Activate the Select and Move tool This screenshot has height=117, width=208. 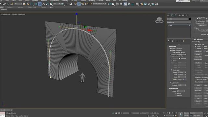[x=40, y=4]
